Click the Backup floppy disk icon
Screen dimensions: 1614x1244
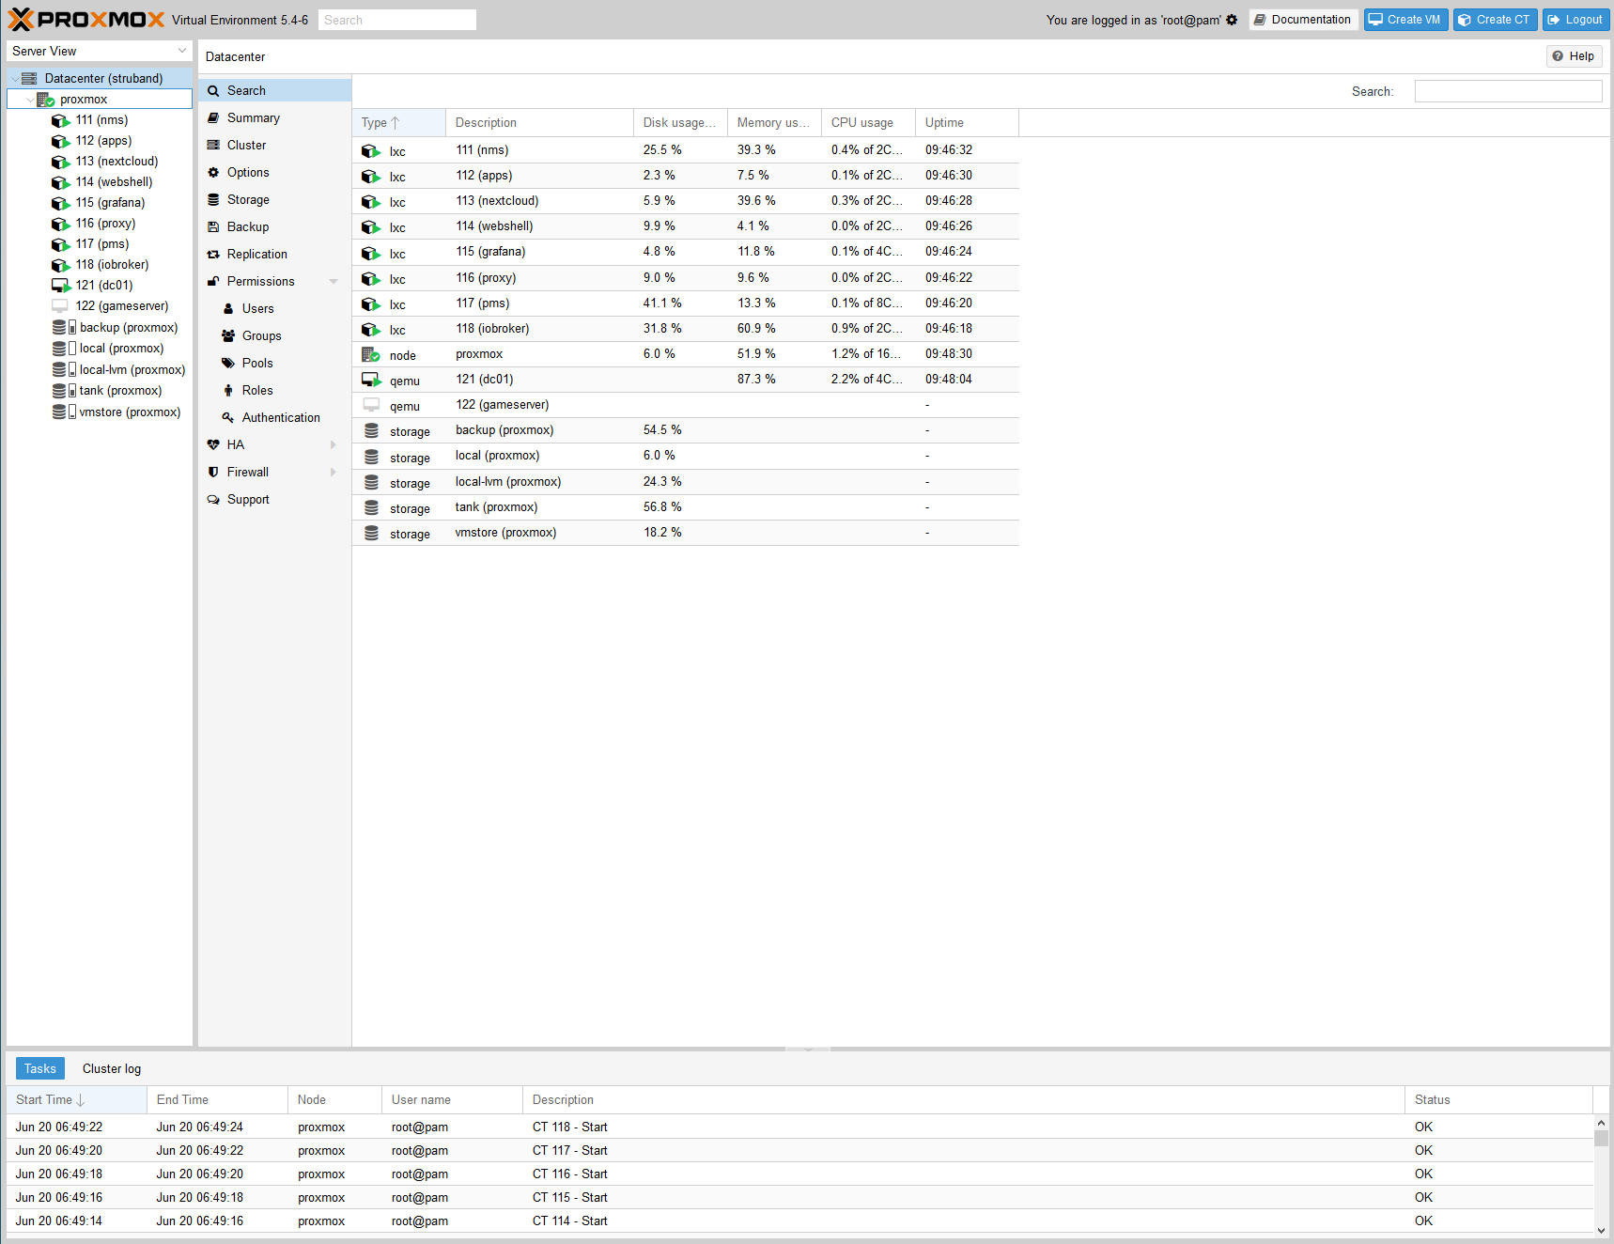(x=213, y=227)
